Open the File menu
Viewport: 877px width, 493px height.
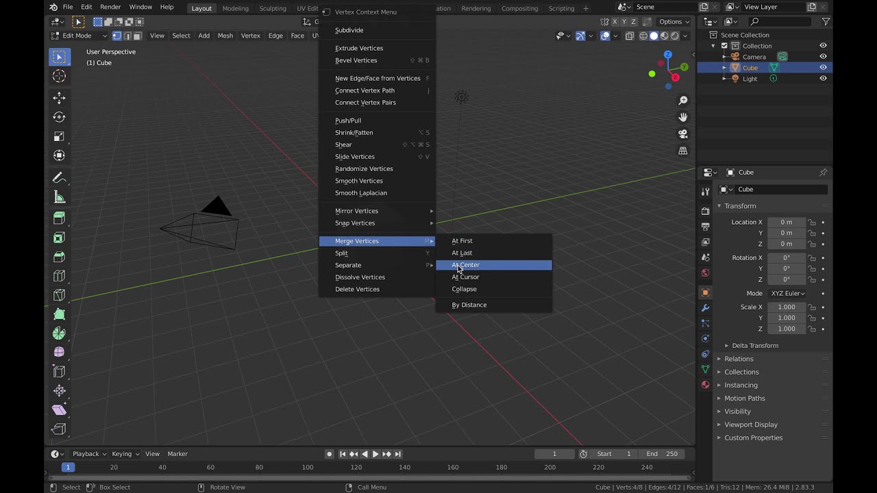click(68, 7)
